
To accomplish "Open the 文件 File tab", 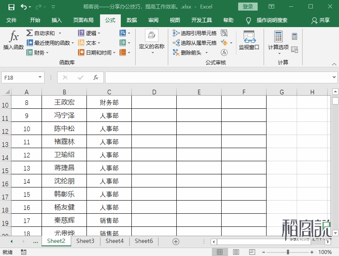I will coord(11,20).
